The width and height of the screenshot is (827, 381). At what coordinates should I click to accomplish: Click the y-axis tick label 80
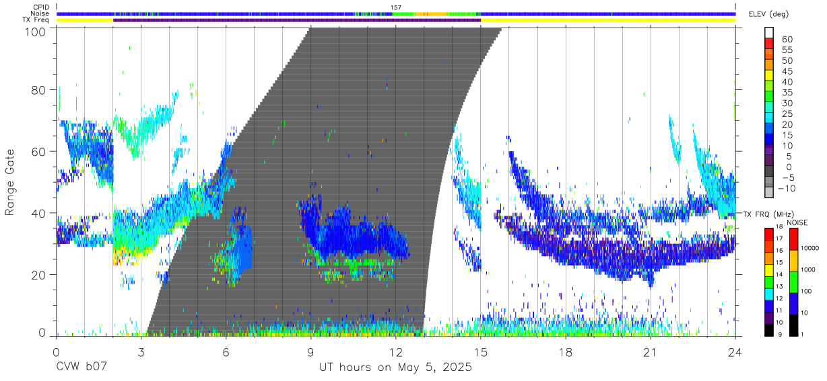click(x=39, y=90)
